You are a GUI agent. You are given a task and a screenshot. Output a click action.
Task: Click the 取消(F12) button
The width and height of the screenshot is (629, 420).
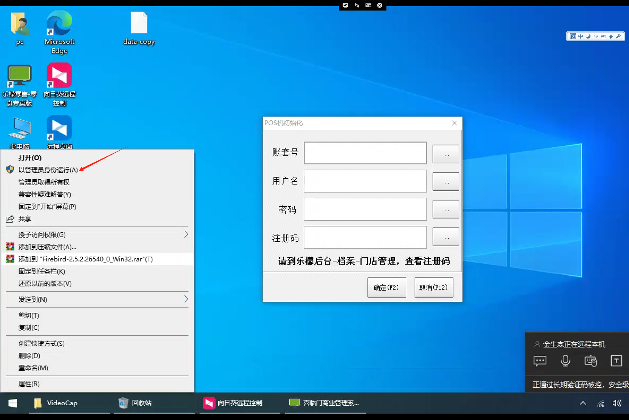(434, 287)
